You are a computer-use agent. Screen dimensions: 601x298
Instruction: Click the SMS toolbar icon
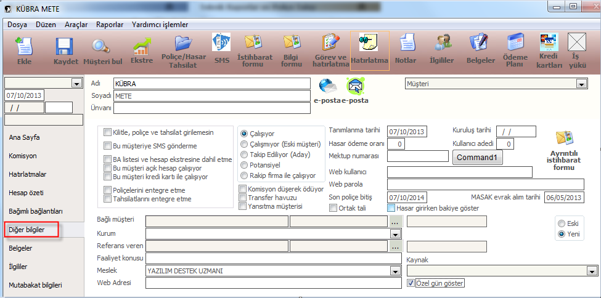pyautogui.click(x=221, y=44)
